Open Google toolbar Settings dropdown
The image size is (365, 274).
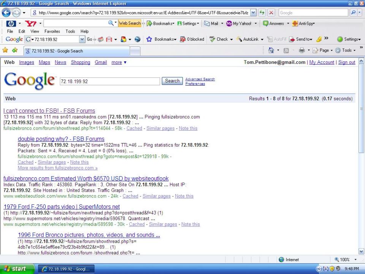pos(349,39)
